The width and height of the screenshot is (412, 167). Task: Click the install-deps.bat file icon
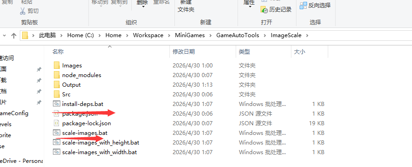pyautogui.click(x=57, y=104)
